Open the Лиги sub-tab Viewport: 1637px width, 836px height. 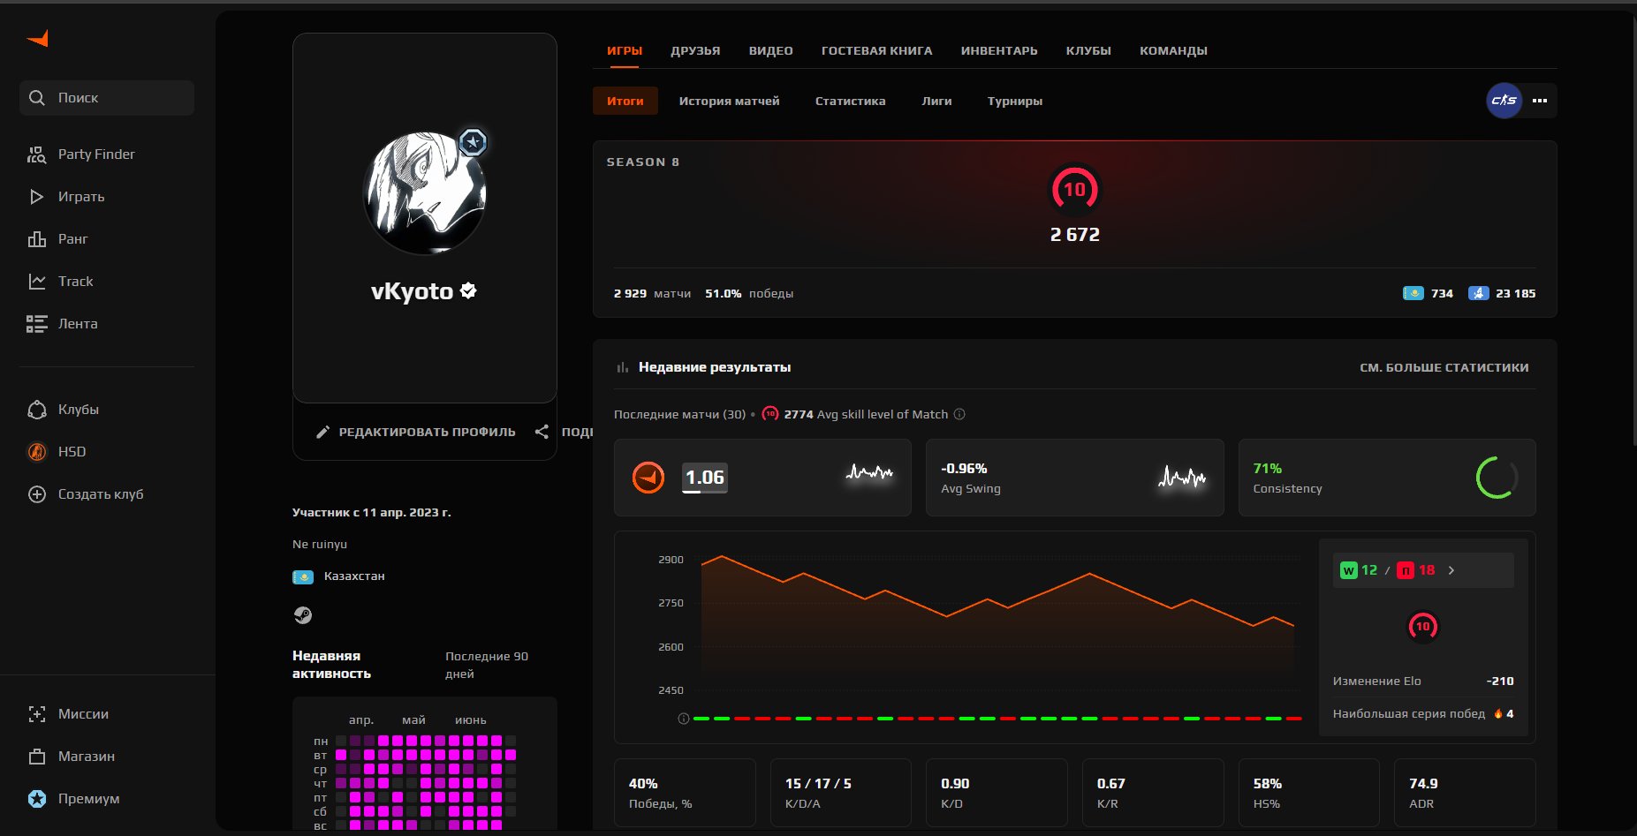pos(936,101)
